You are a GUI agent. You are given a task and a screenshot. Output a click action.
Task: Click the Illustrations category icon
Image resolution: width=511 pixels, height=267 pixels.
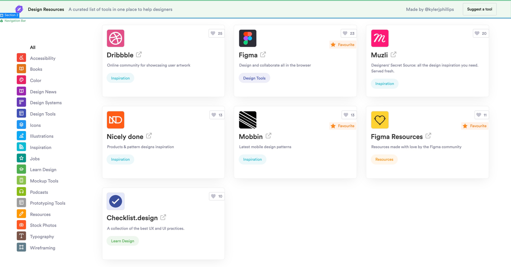point(21,136)
